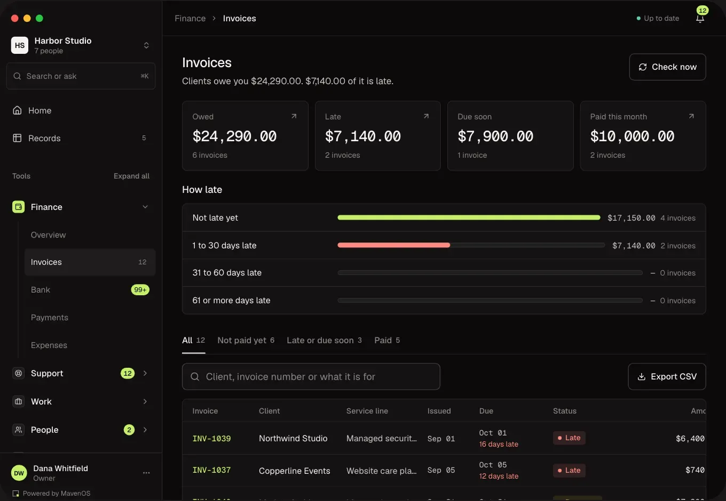
Task: Click the Records table icon
Action: 18,138
